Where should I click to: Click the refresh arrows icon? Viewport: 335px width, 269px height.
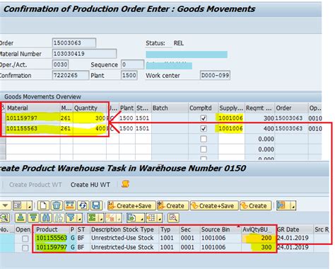pyautogui.click(x=83, y=205)
